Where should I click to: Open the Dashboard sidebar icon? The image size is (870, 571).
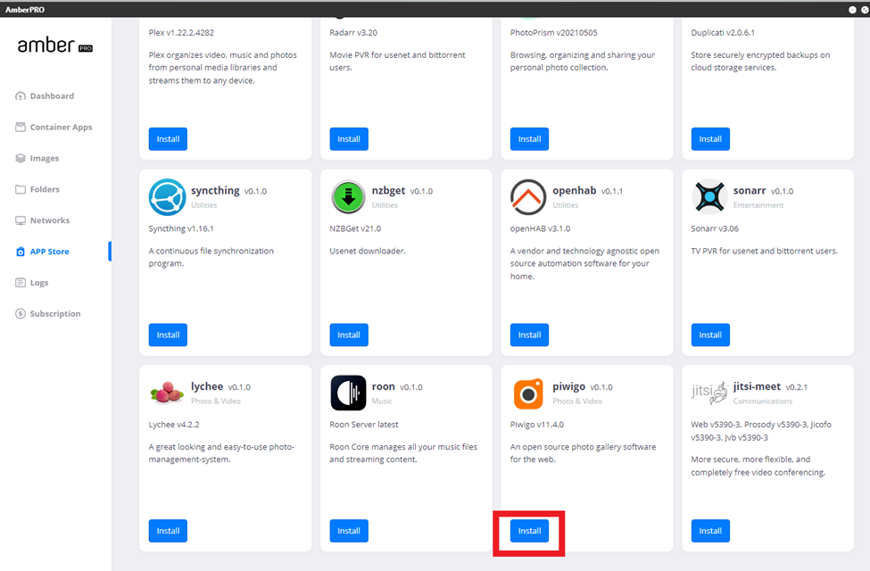(21, 96)
